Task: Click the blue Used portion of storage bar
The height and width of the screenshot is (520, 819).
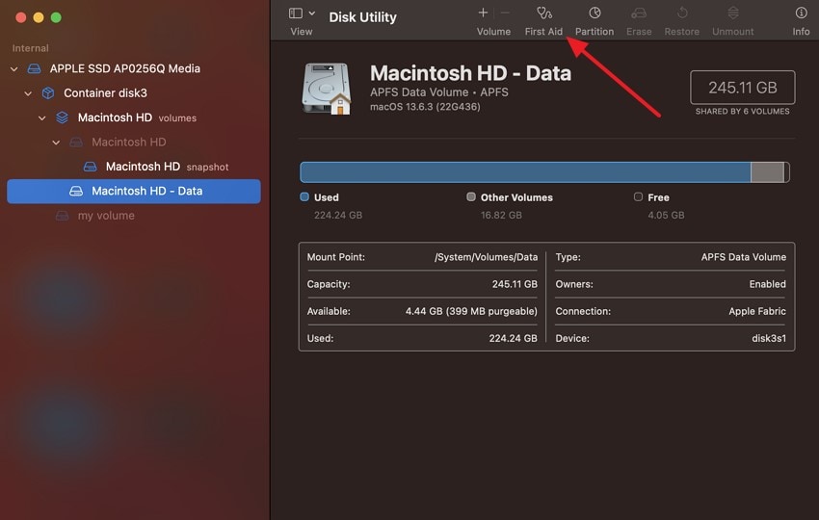Action: pyautogui.click(x=525, y=172)
